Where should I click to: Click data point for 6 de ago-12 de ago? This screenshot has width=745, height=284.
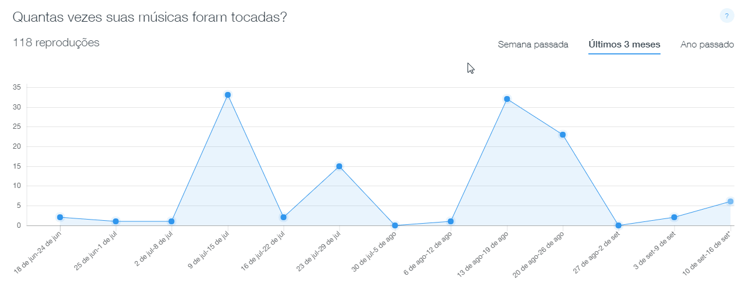coord(451,221)
